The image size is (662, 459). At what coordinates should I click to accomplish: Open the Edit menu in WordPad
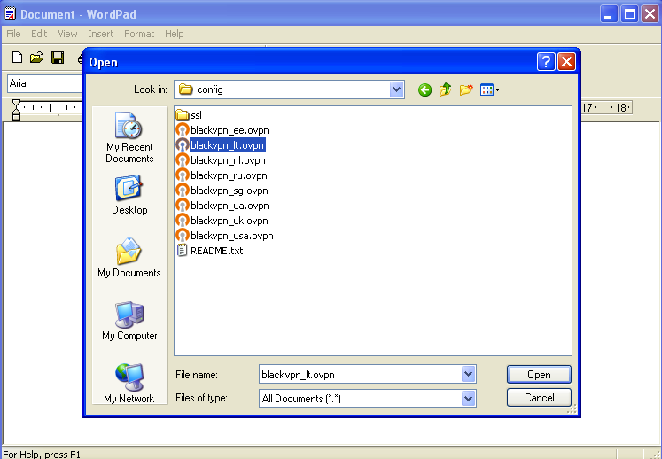(x=39, y=34)
